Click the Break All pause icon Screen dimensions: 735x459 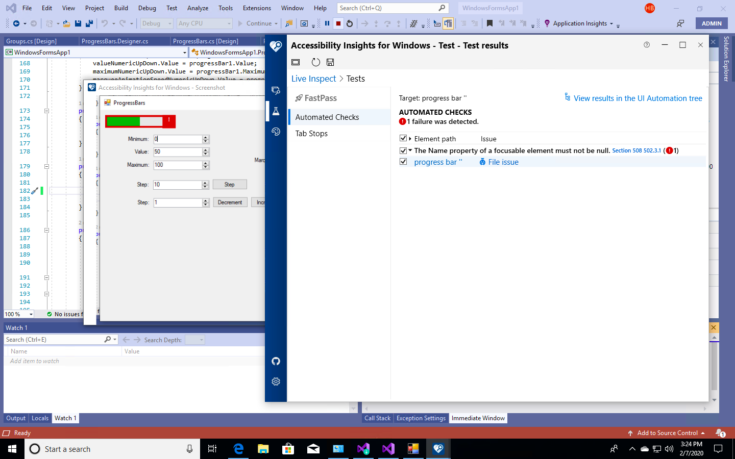tap(327, 23)
